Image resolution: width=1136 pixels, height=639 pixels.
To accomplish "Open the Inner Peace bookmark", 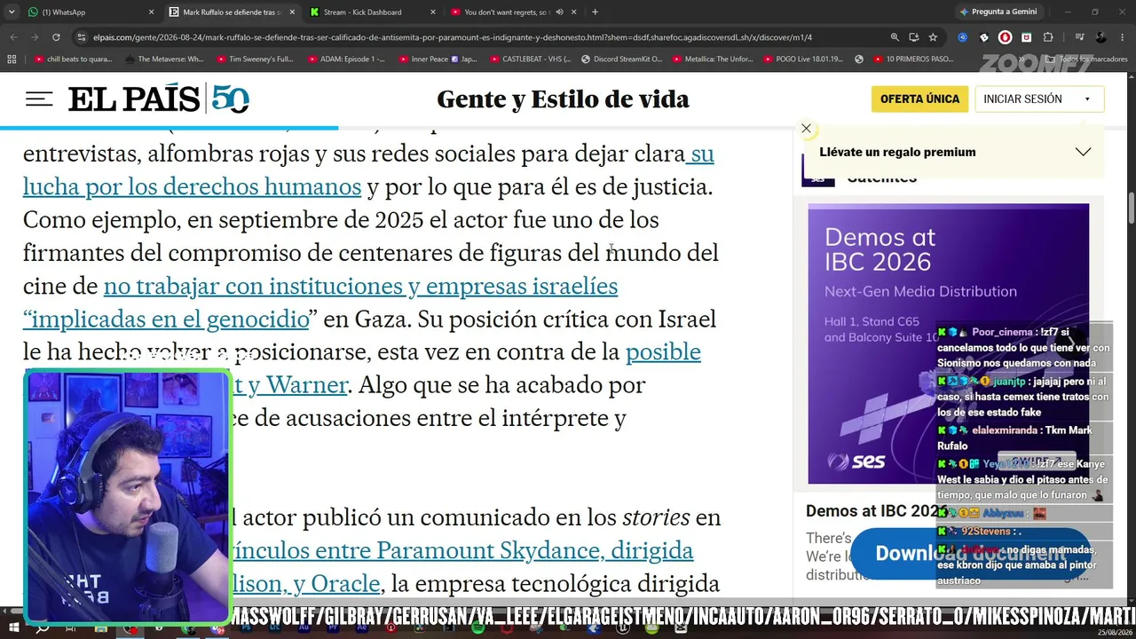I will (x=438, y=59).
